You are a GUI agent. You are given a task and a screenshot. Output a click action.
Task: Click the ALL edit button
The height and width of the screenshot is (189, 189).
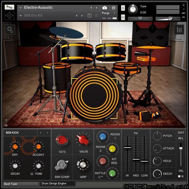[x=181, y=138]
